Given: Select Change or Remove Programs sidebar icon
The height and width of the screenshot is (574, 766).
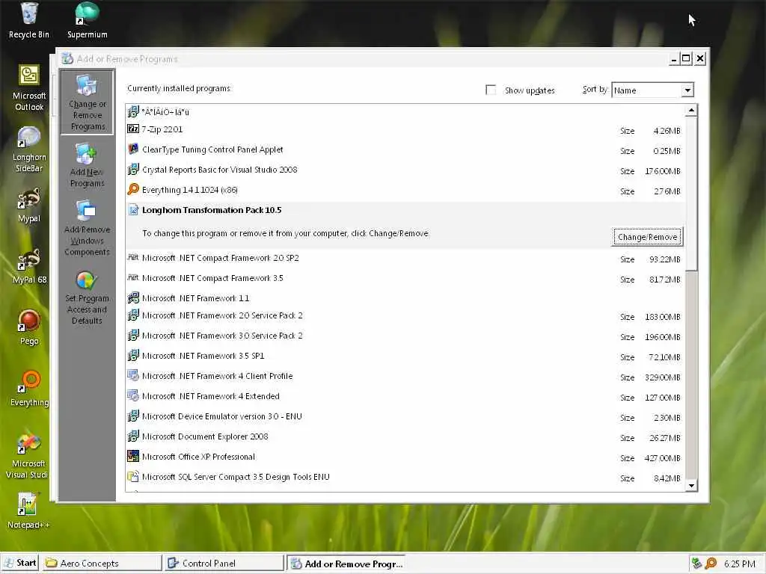Looking at the screenshot, I should pyautogui.click(x=87, y=102).
